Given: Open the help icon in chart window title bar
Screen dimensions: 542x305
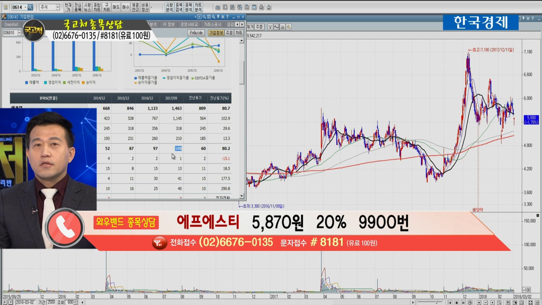Looking at the screenshot, I should click(x=532, y=19).
